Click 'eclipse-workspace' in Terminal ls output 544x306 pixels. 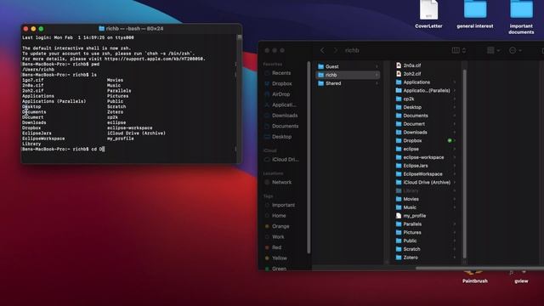tap(130, 128)
